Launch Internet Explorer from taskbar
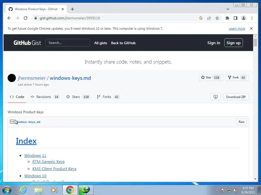The width and height of the screenshot is (261, 195). click(x=23, y=190)
